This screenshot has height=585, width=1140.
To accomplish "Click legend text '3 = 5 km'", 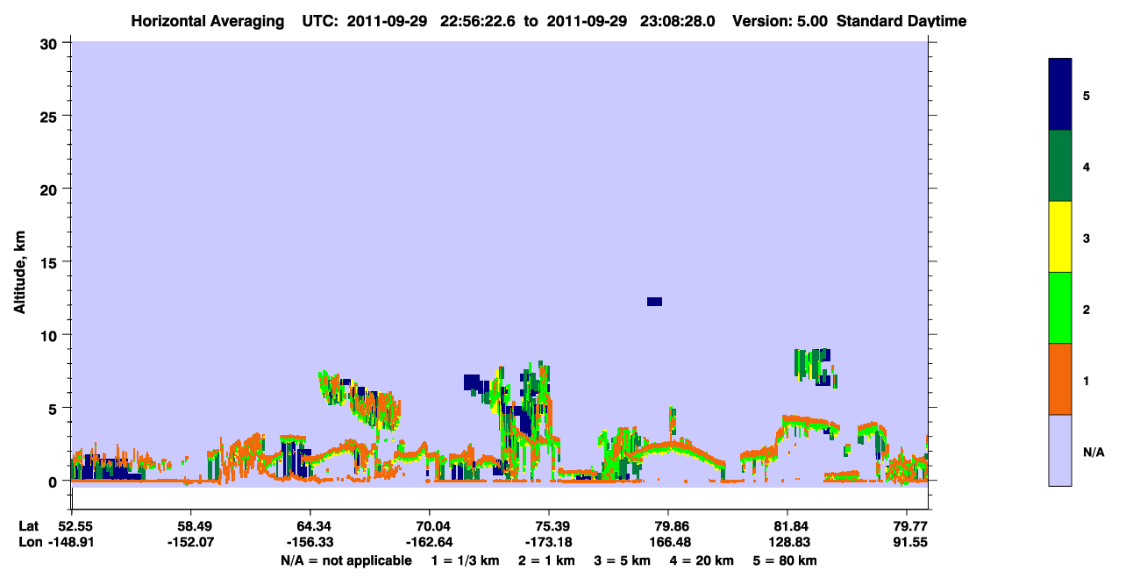I will tap(623, 560).
